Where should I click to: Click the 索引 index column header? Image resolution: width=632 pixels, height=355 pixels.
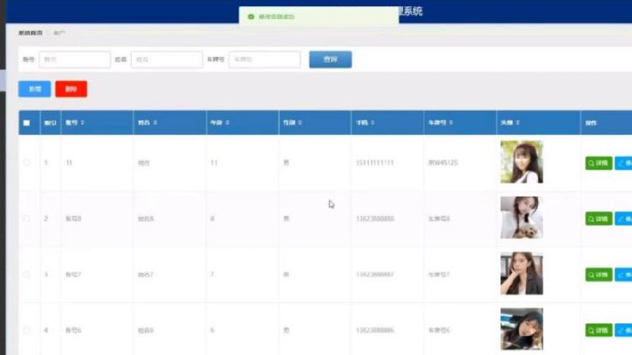pyautogui.click(x=50, y=123)
